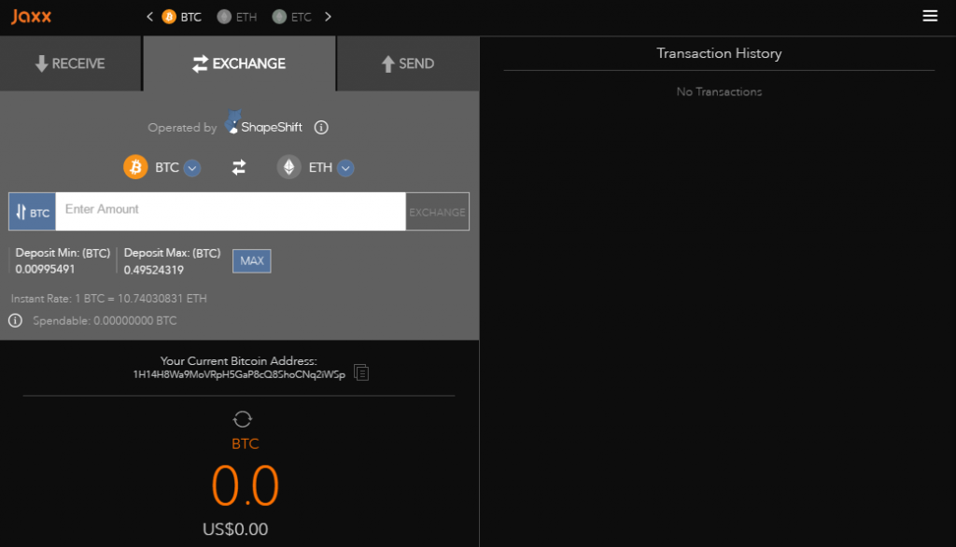This screenshot has width=956, height=547.
Task: Click the orange BTC label above balance
Action: [x=246, y=443]
